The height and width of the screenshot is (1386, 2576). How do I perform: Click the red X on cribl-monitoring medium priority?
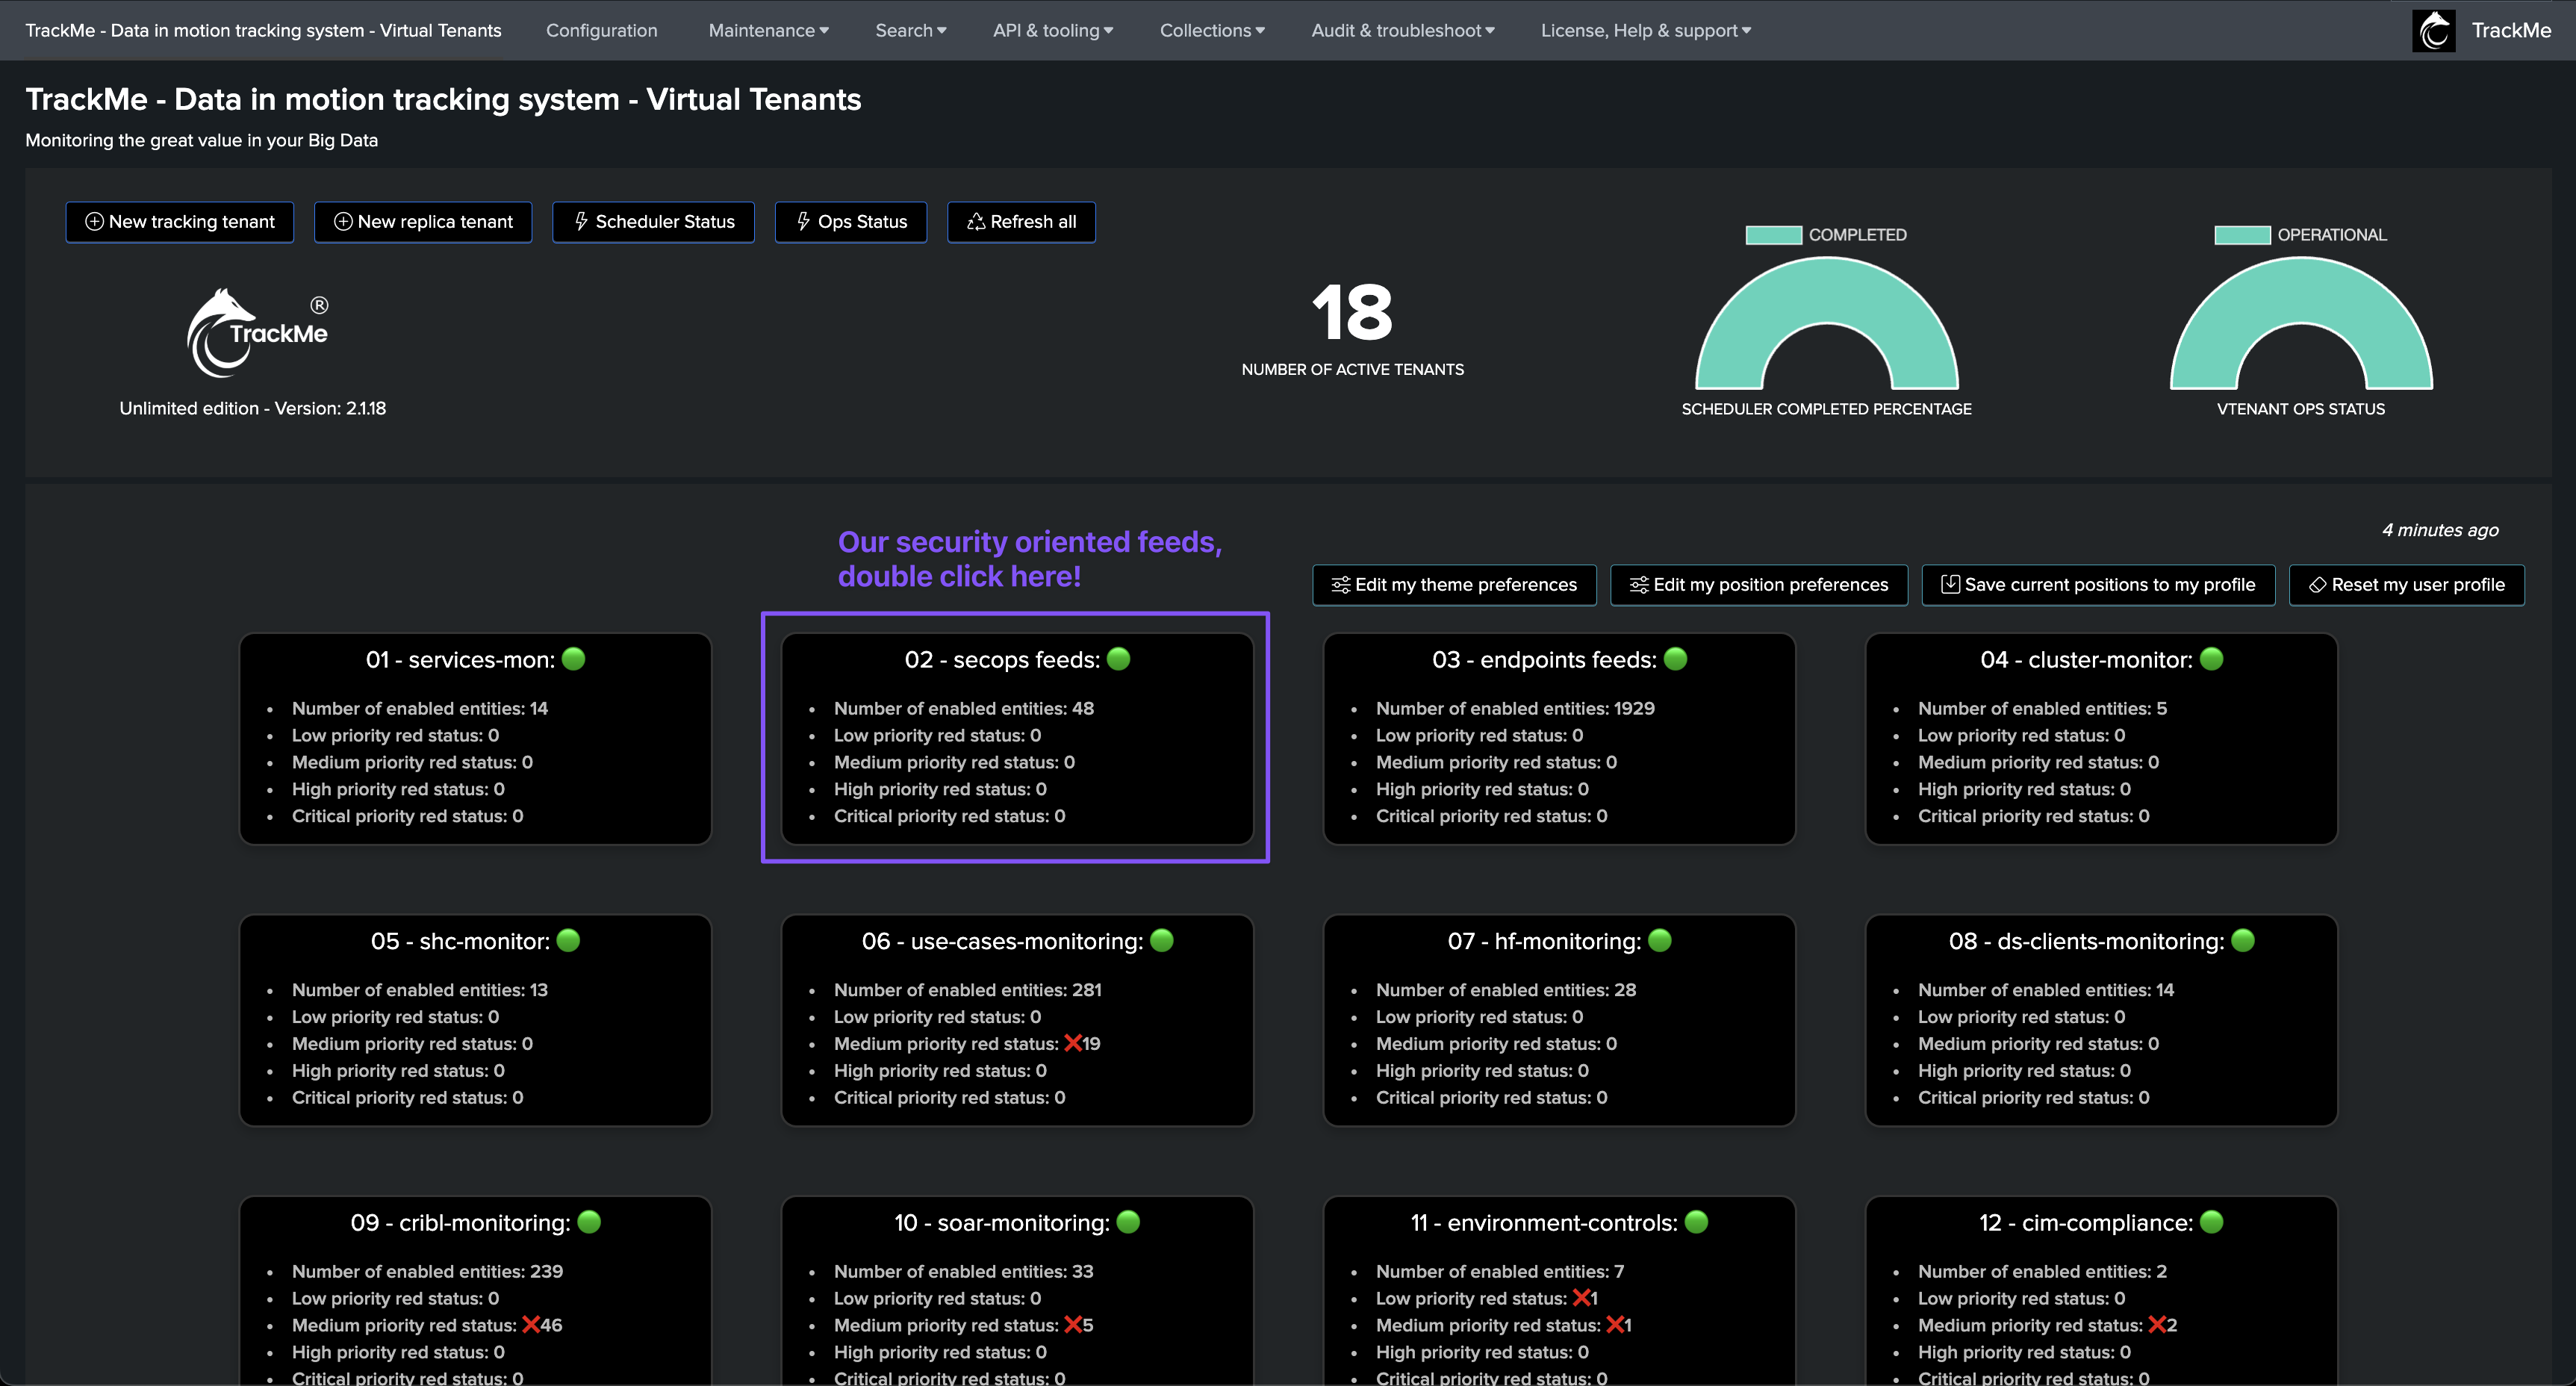pyautogui.click(x=530, y=1325)
